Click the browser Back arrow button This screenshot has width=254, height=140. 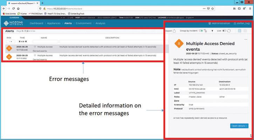click(4, 9)
